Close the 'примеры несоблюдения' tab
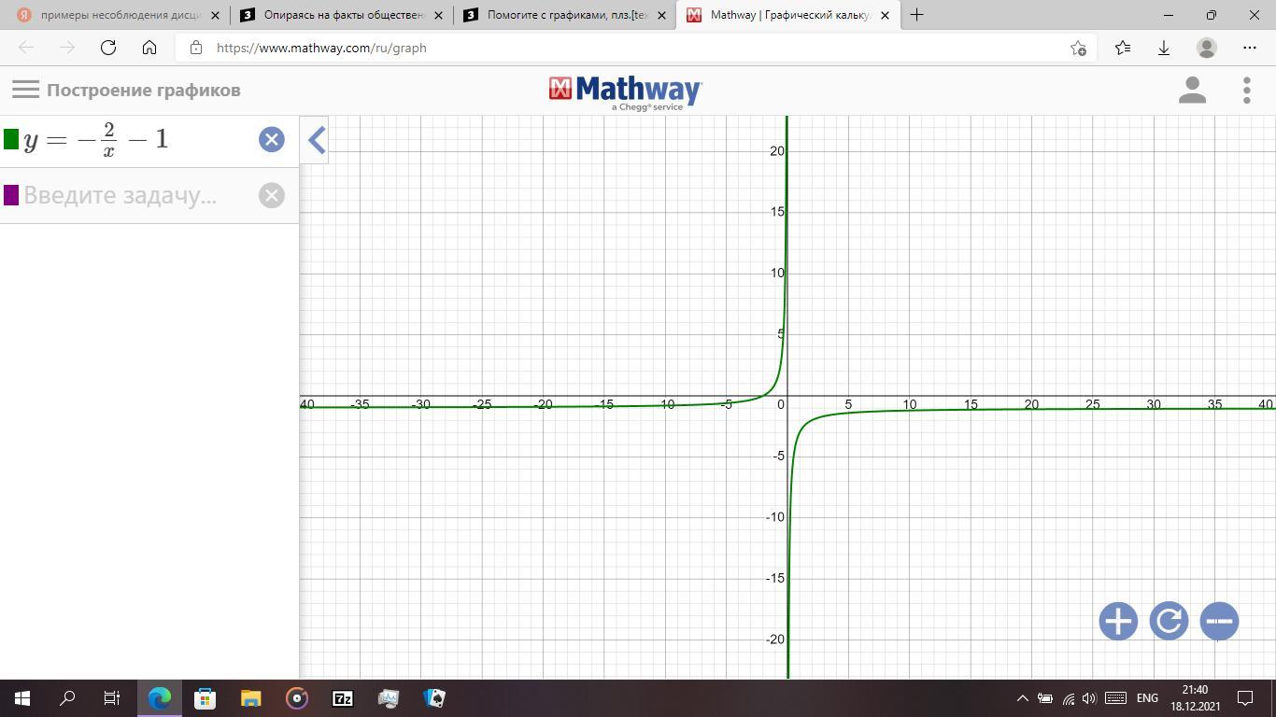Screen dimensions: 1276x717 (216, 15)
